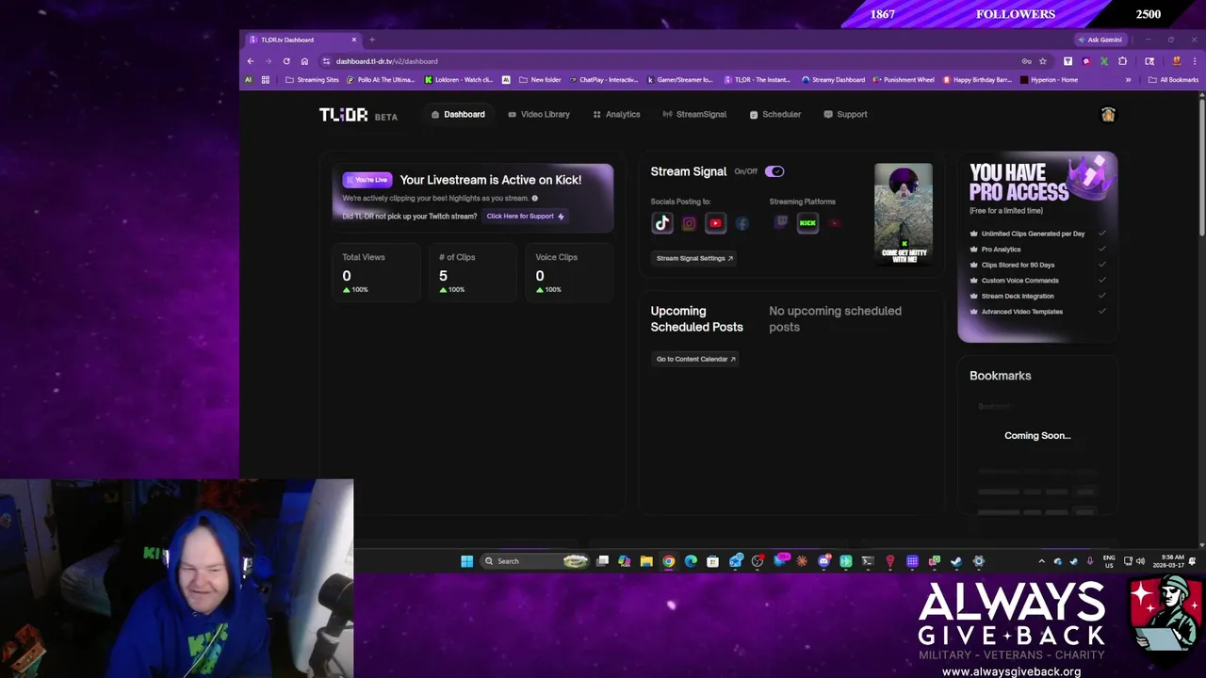Open the Lokloren bookmark
This screenshot has height=678, width=1206.
pos(459,80)
